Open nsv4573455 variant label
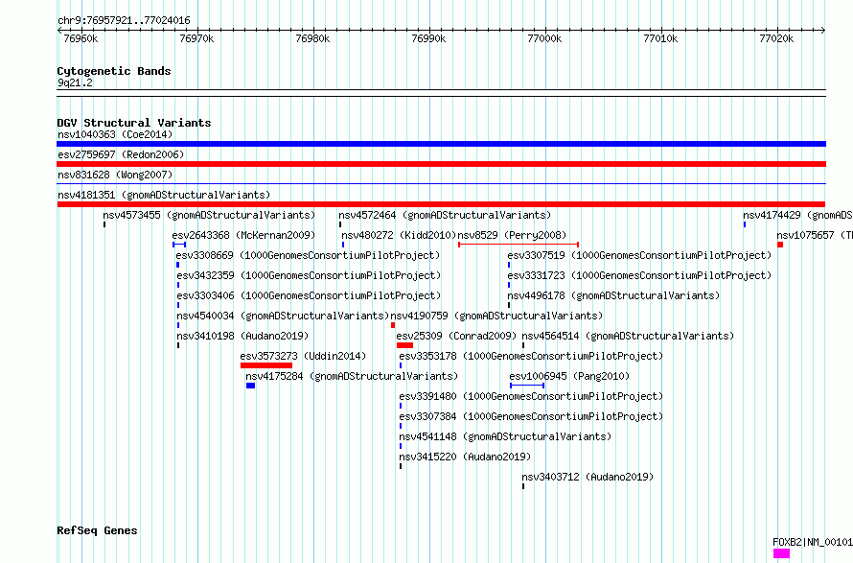Image resolution: width=853 pixels, height=563 pixels. 209,215
